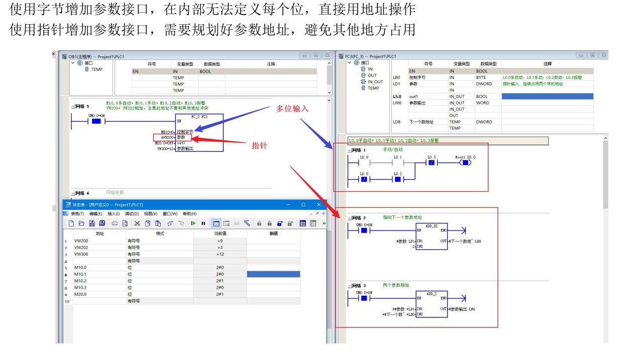This screenshot has width=617, height=354.
Task: Click the new value field for M10.1
Action: (x=273, y=274)
